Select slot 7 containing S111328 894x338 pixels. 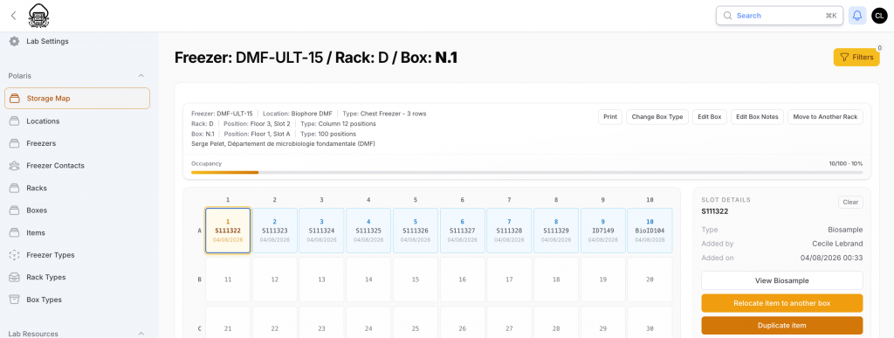tap(509, 231)
